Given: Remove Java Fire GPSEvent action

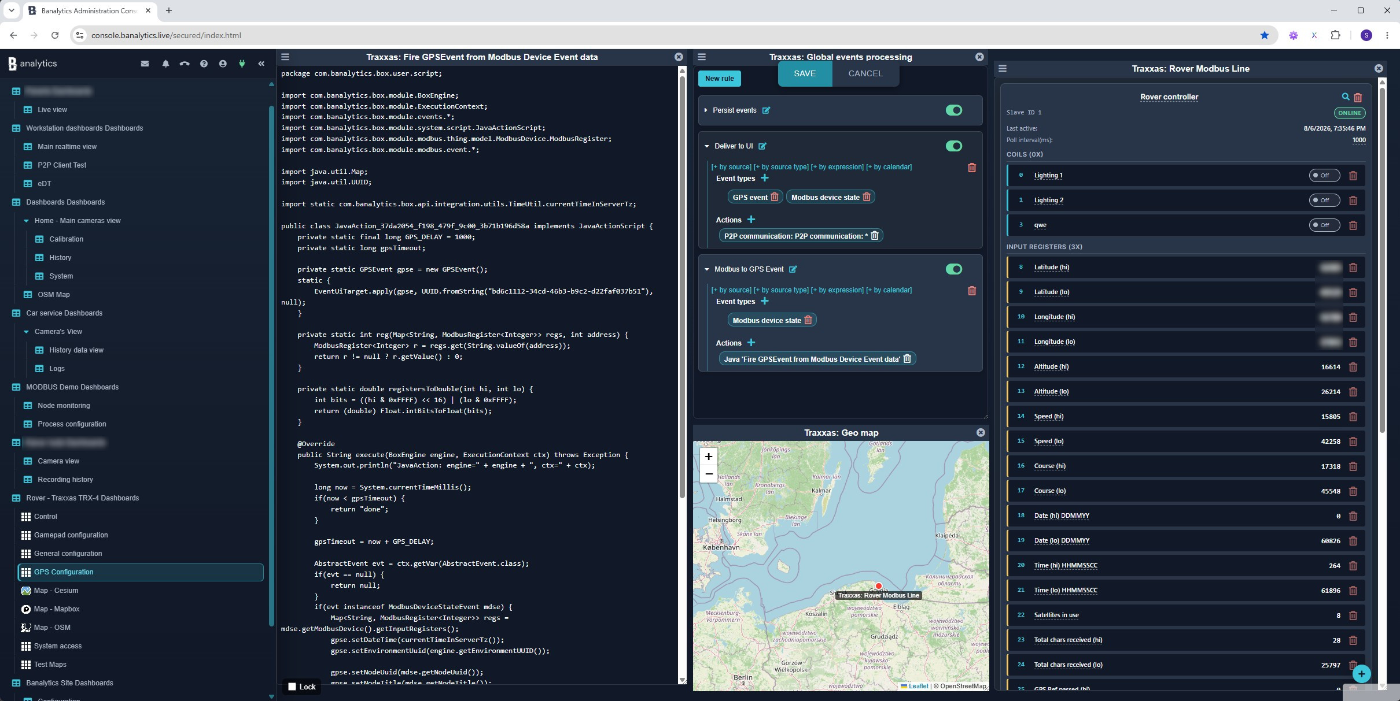Looking at the screenshot, I should (907, 359).
